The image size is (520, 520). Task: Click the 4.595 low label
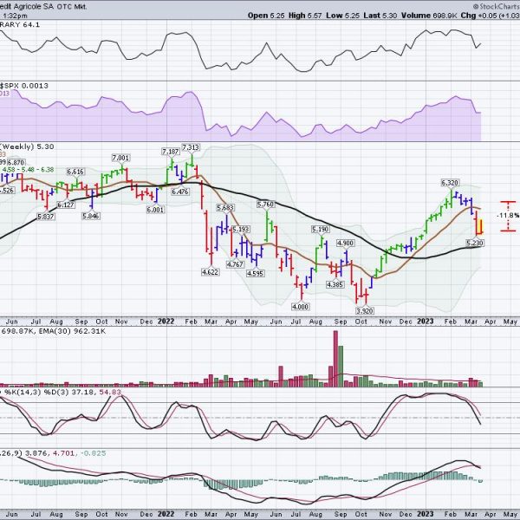pyautogui.click(x=255, y=273)
